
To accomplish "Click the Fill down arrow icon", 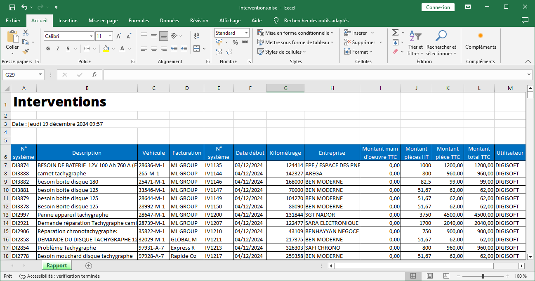I will coord(395,42).
